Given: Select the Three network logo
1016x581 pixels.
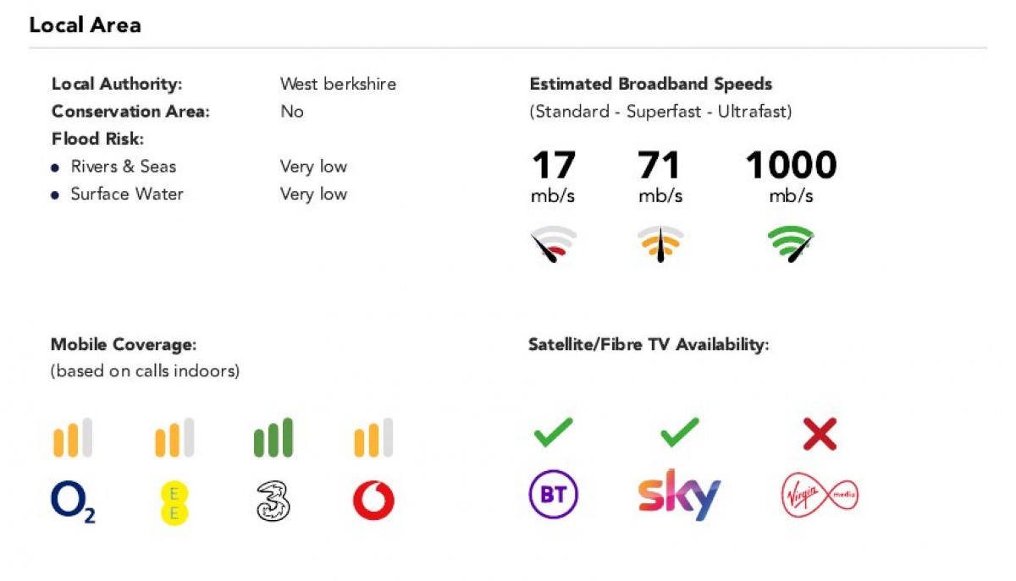Looking at the screenshot, I should tap(273, 502).
